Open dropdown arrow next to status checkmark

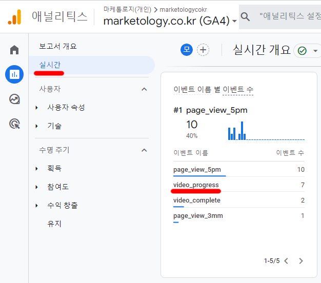pyautogui.click(x=315, y=51)
